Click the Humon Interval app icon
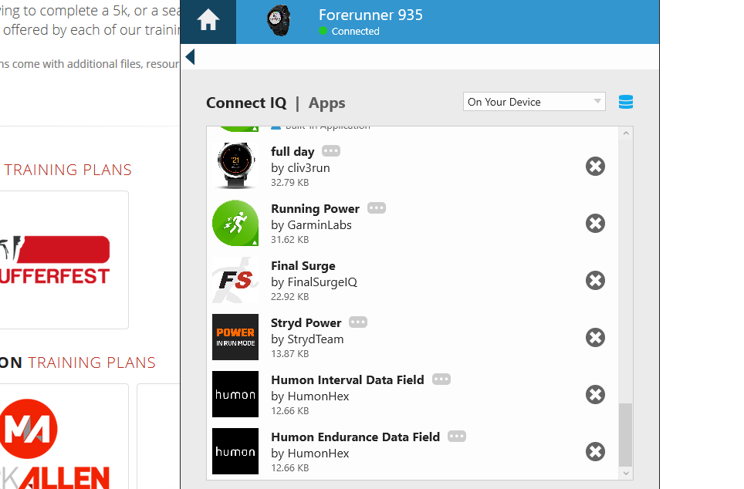Viewport: 744px width, 489px height. pyautogui.click(x=235, y=394)
